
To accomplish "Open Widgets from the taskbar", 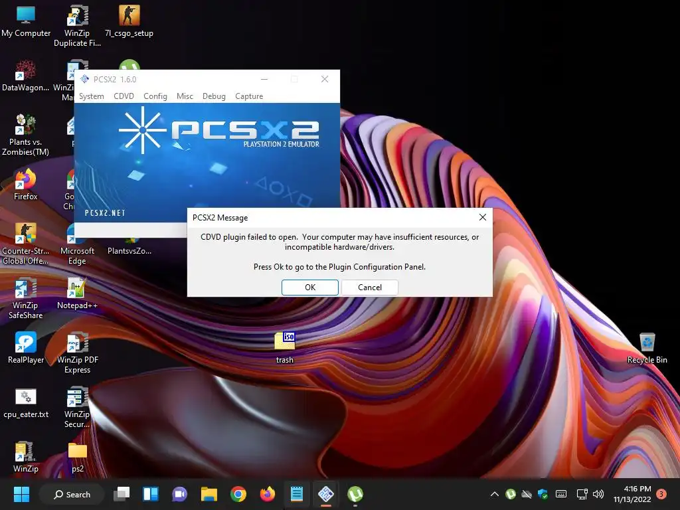I will pyautogui.click(x=151, y=493).
